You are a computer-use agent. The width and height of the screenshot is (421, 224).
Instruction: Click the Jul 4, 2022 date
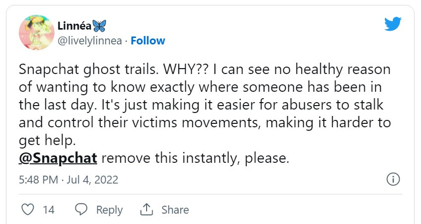(94, 179)
